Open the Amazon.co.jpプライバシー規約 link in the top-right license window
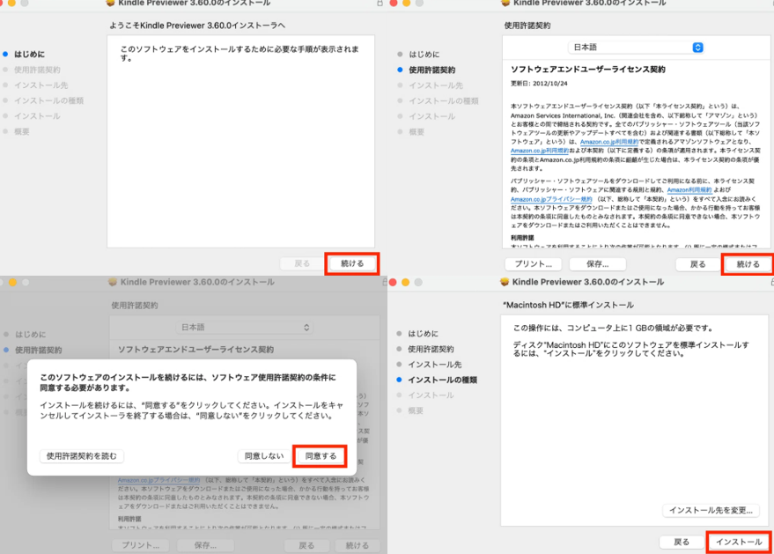The image size is (774, 554). (x=551, y=199)
